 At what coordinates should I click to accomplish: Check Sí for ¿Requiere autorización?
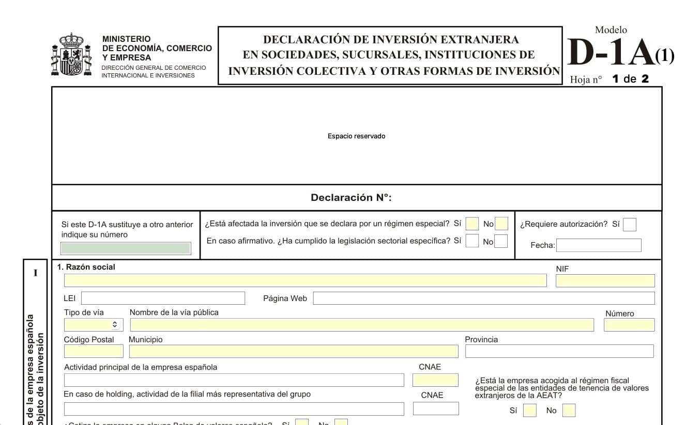coord(630,224)
